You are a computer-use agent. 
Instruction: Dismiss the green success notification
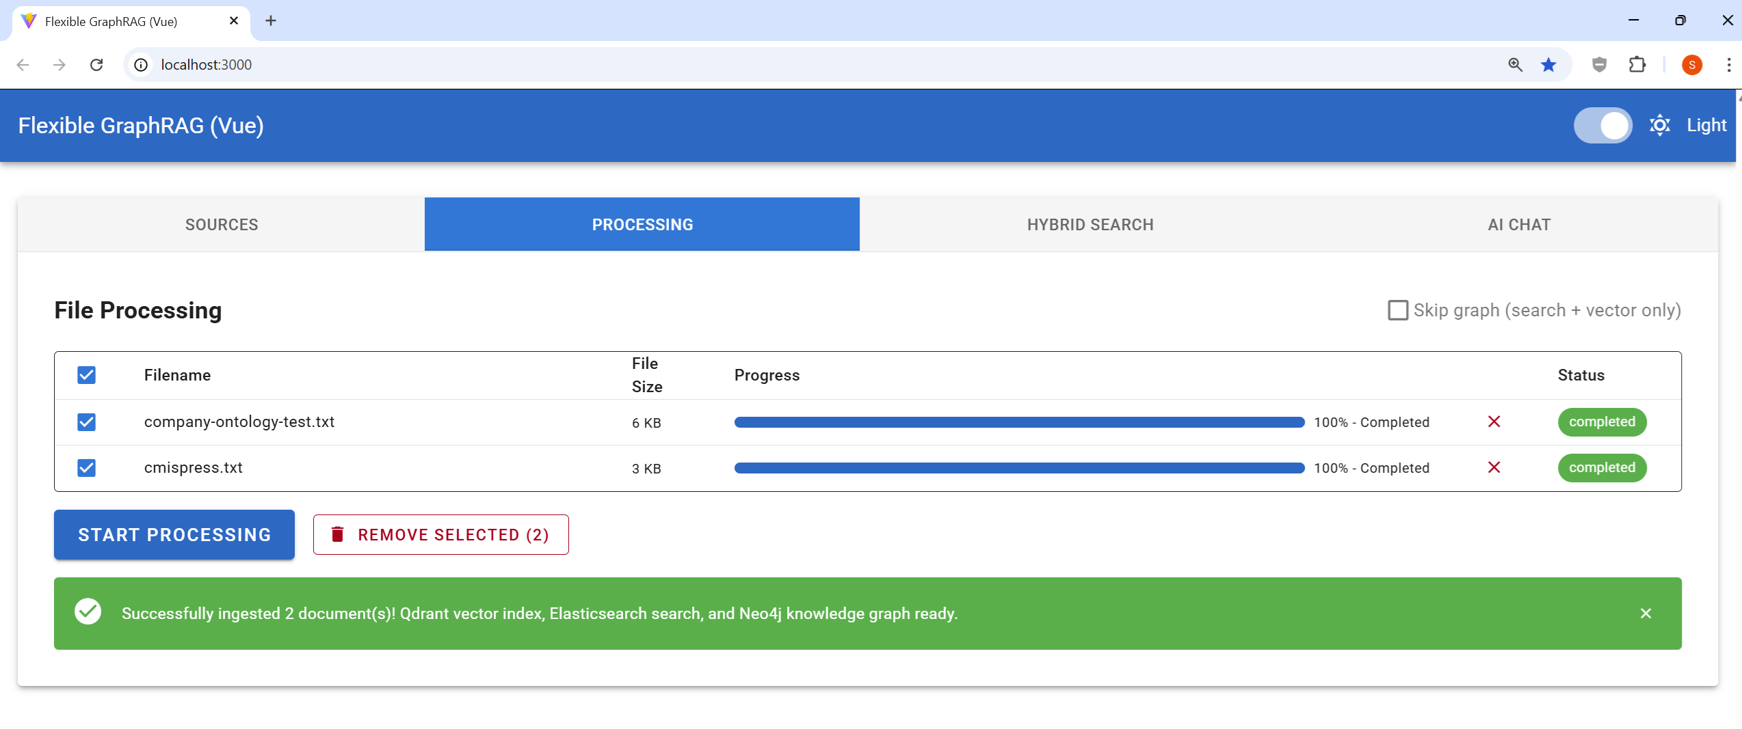tap(1646, 614)
